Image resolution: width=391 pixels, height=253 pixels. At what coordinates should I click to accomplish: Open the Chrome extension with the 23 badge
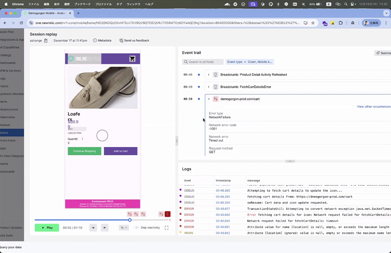pos(325,23)
